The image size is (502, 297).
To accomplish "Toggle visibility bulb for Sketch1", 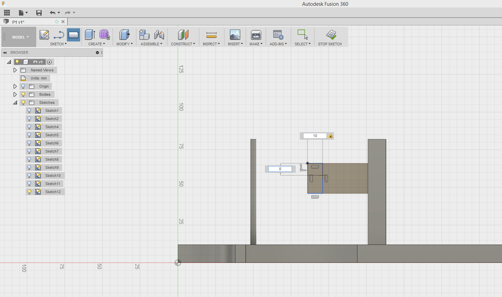I will [x=29, y=111].
